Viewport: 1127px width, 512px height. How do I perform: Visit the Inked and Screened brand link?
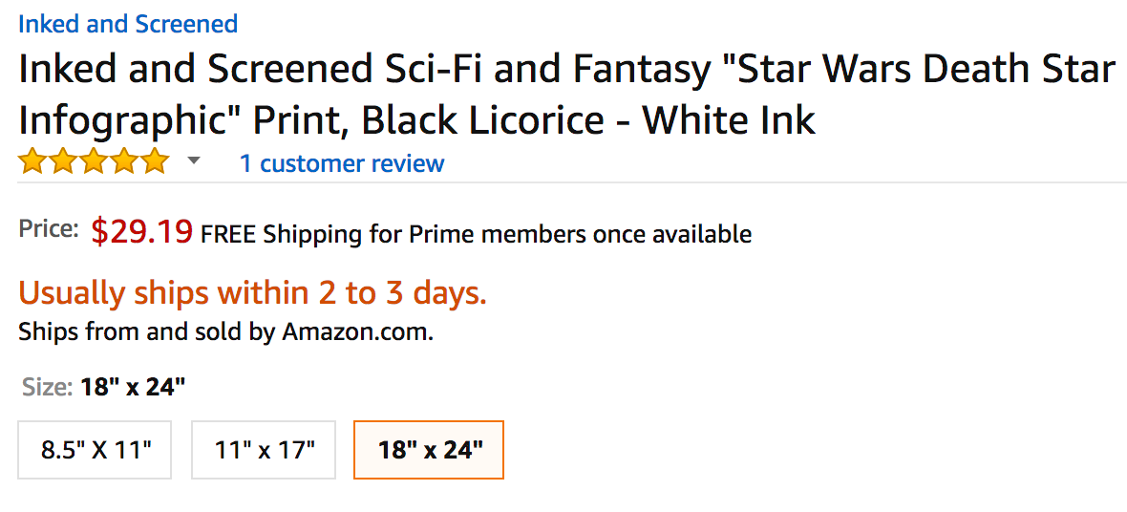point(128,24)
